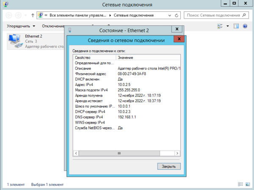This screenshot has width=254, height=190.
Task: Refresh the Сетевые подключения address bar
Action: pyautogui.click(x=177, y=15)
